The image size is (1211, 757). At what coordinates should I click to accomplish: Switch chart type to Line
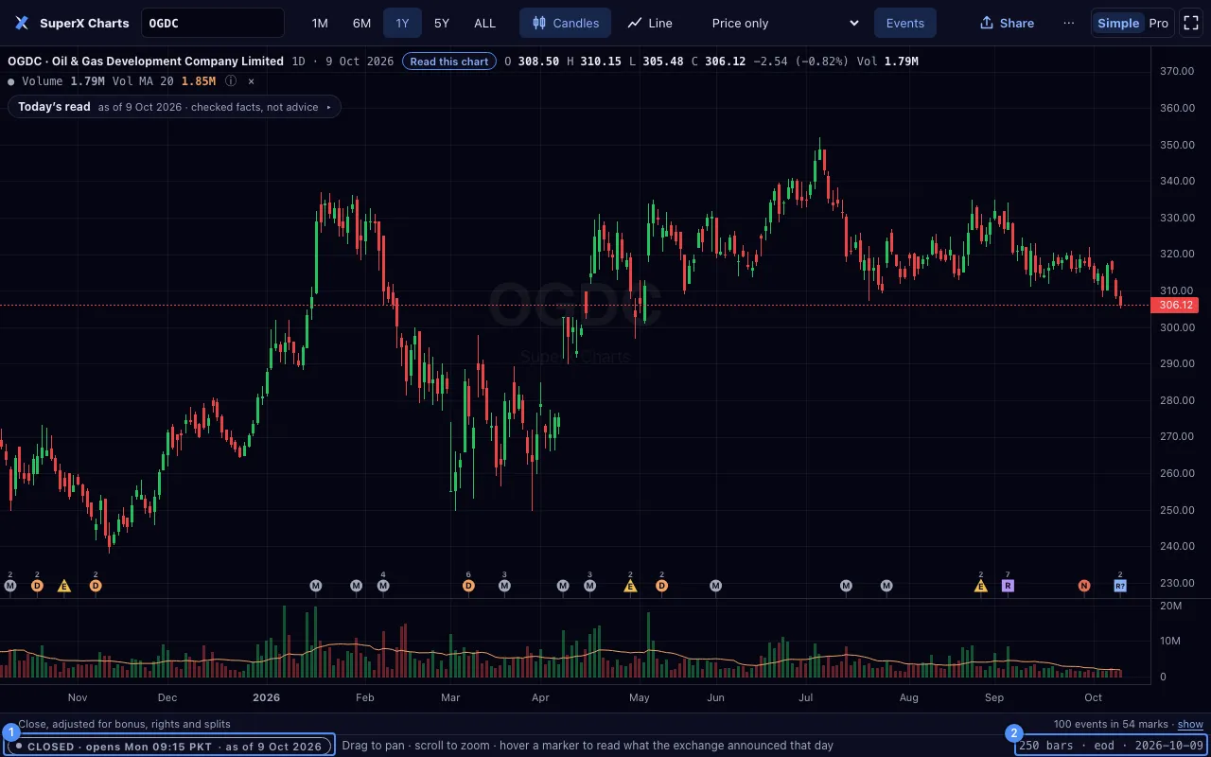(650, 23)
